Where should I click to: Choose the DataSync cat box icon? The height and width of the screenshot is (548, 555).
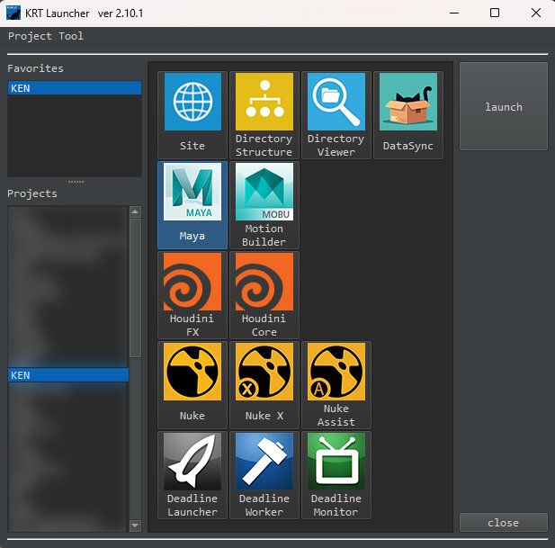coord(408,102)
